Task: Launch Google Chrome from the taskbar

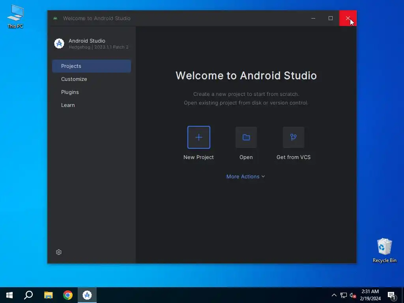Action: pyautogui.click(x=68, y=295)
